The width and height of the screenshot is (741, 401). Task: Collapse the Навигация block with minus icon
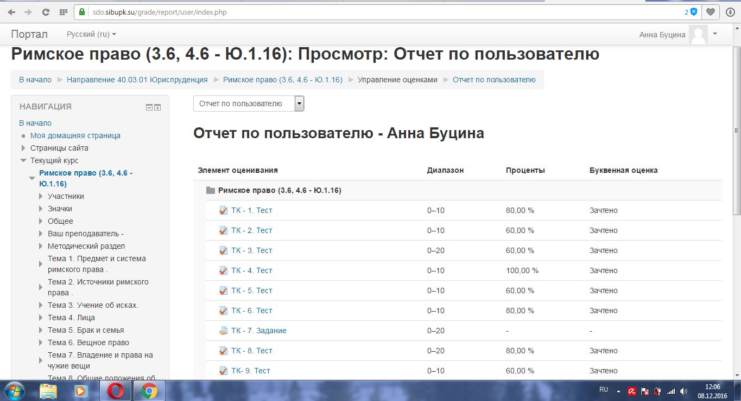[149, 107]
